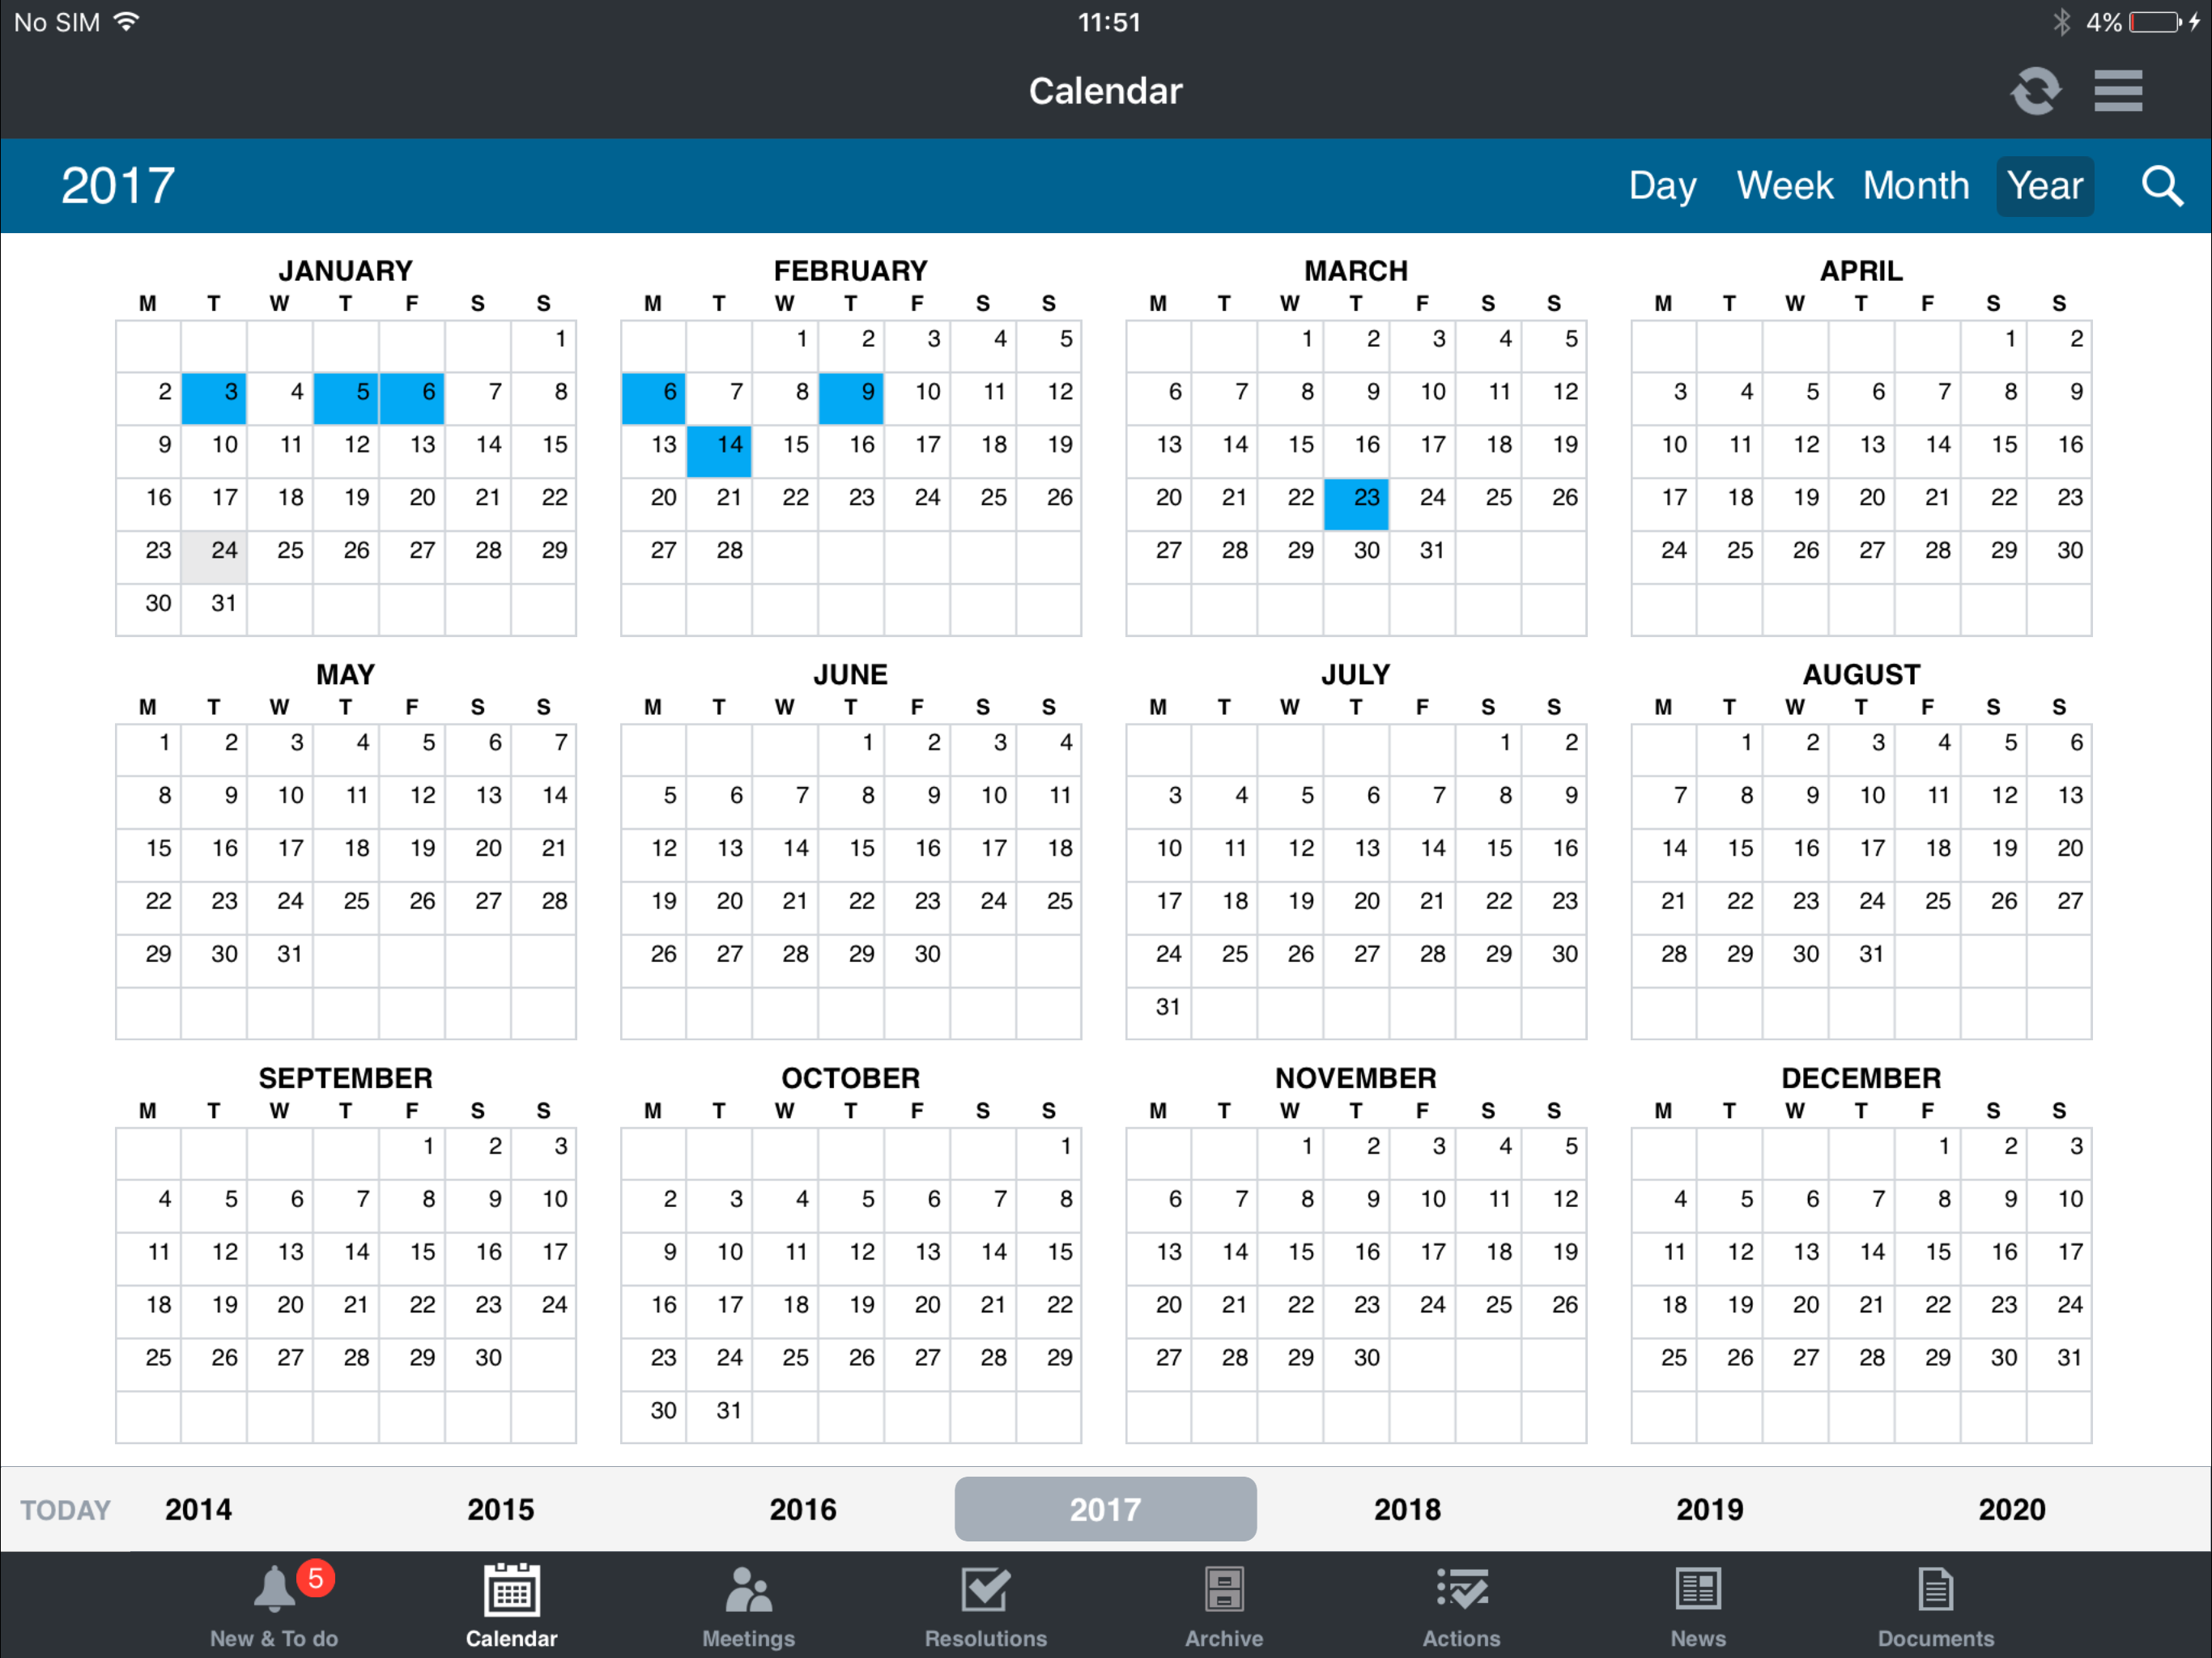This screenshot has width=2212, height=1658.
Task: Jump to TODAY in the year bar
Action: click(66, 1509)
